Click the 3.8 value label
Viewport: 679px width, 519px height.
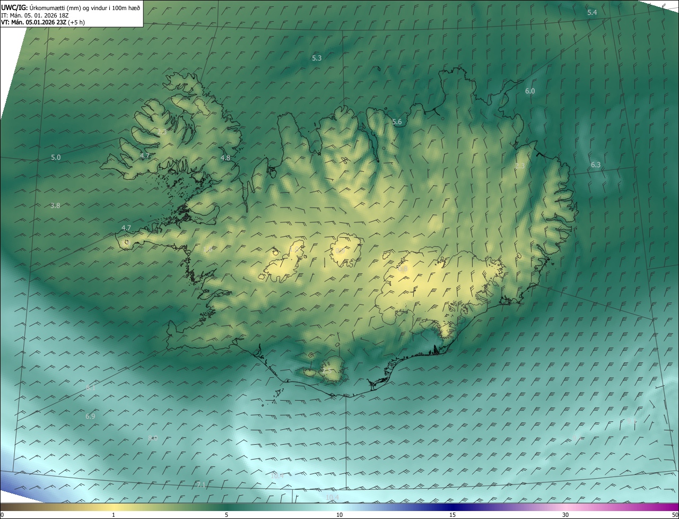tap(55, 205)
